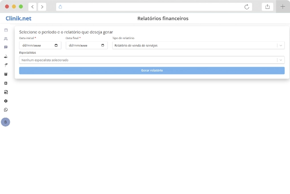Click the Gerar relatório button
Screen dimensions: 290x194
click(x=152, y=71)
